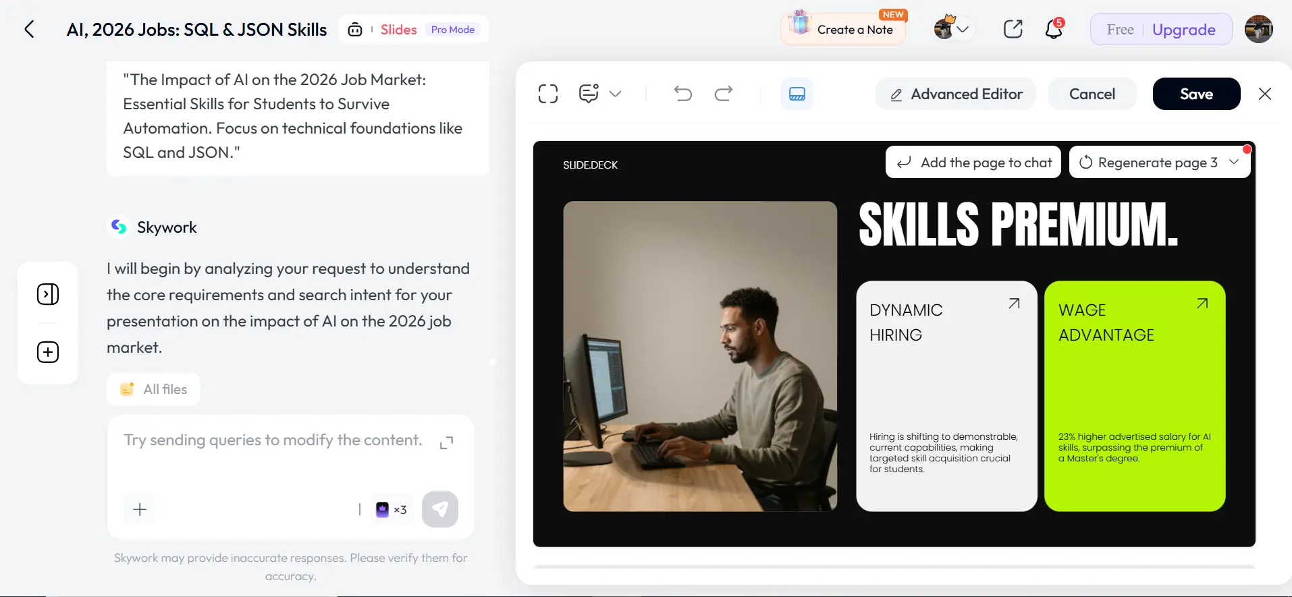Viewport: 1292px width, 597px height.
Task: Click the Pro Mode badge
Action: pos(452,30)
